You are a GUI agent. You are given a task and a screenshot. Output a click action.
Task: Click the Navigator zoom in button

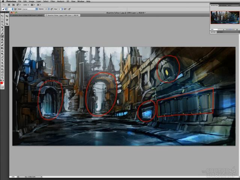pyautogui.click(x=237, y=29)
